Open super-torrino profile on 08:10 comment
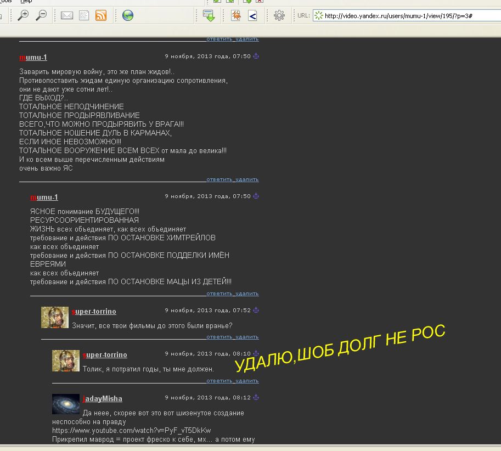Screen dimensions: 501x451 [105, 355]
